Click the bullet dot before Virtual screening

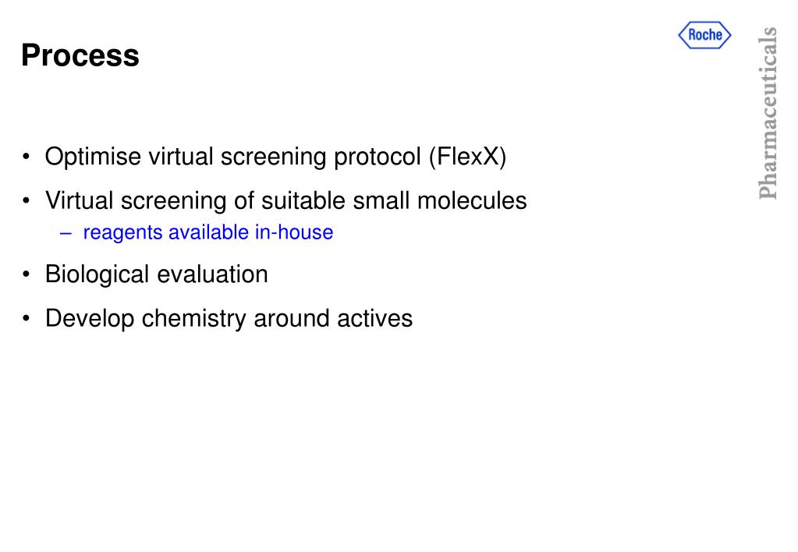point(26,200)
